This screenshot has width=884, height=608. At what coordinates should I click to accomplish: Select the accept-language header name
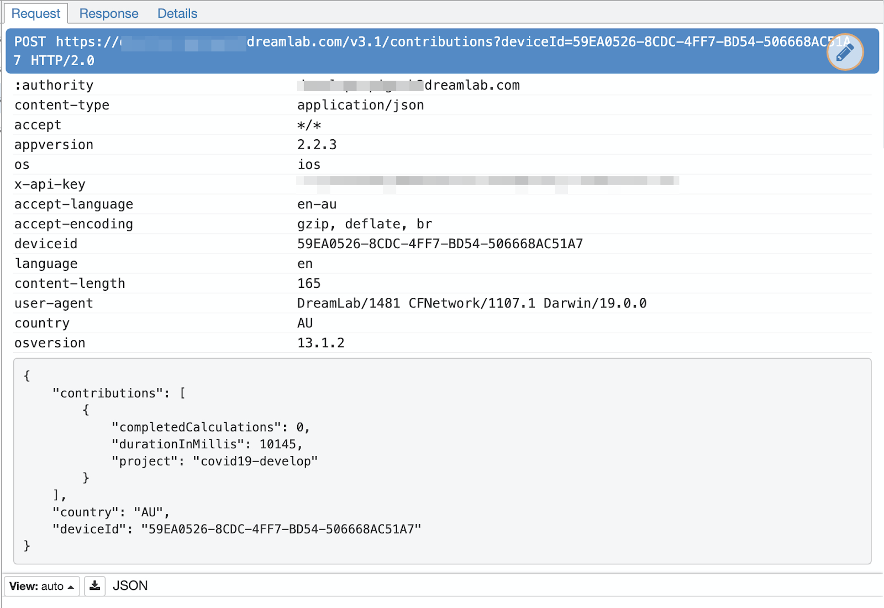[x=74, y=204]
